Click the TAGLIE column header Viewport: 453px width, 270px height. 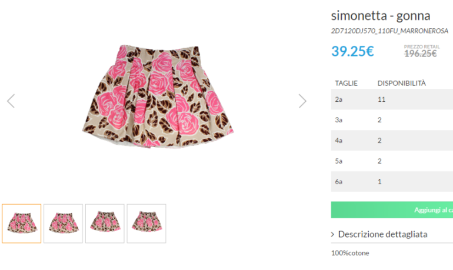coord(346,83)
